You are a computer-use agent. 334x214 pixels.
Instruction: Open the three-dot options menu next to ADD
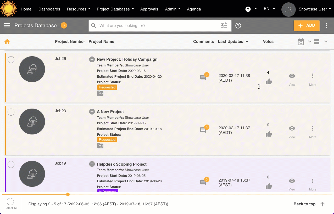point(326,26)
